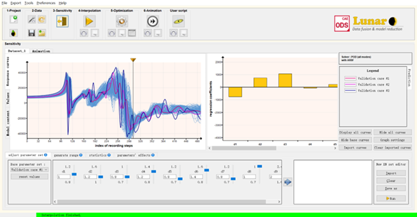Click the parameter sliders horizontal scrollbar
Image resolution: width=417 pixels, height=217 pixels.
coord(161,202)
